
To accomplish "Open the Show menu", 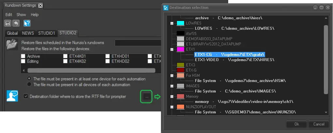I will [x=21, y=15].
